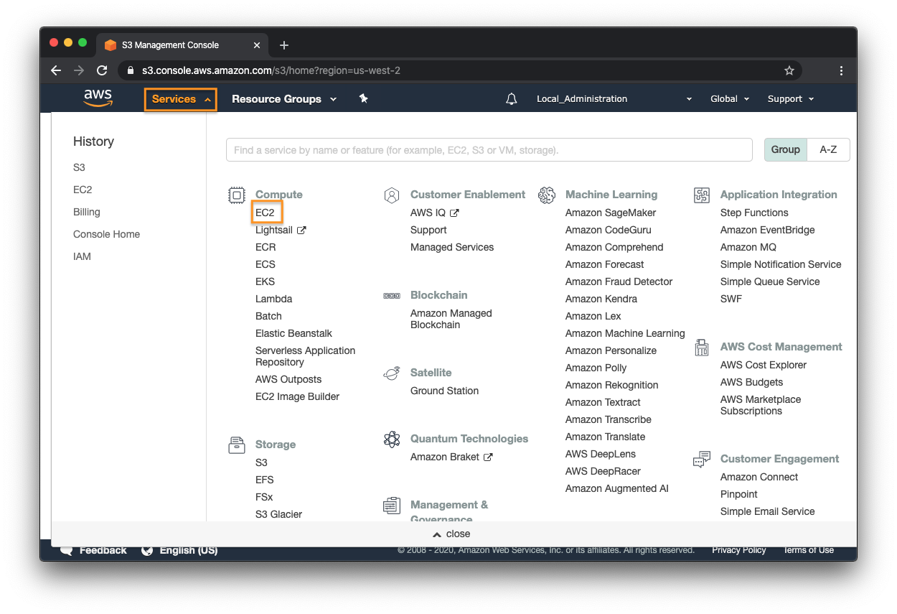Open EC2 from History list

coord(83,190)
